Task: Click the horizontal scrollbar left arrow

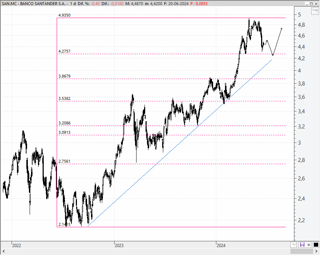Action: point(4,251)
